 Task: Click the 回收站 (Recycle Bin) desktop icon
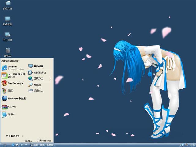pyautogui.click(x=8, y=52)
